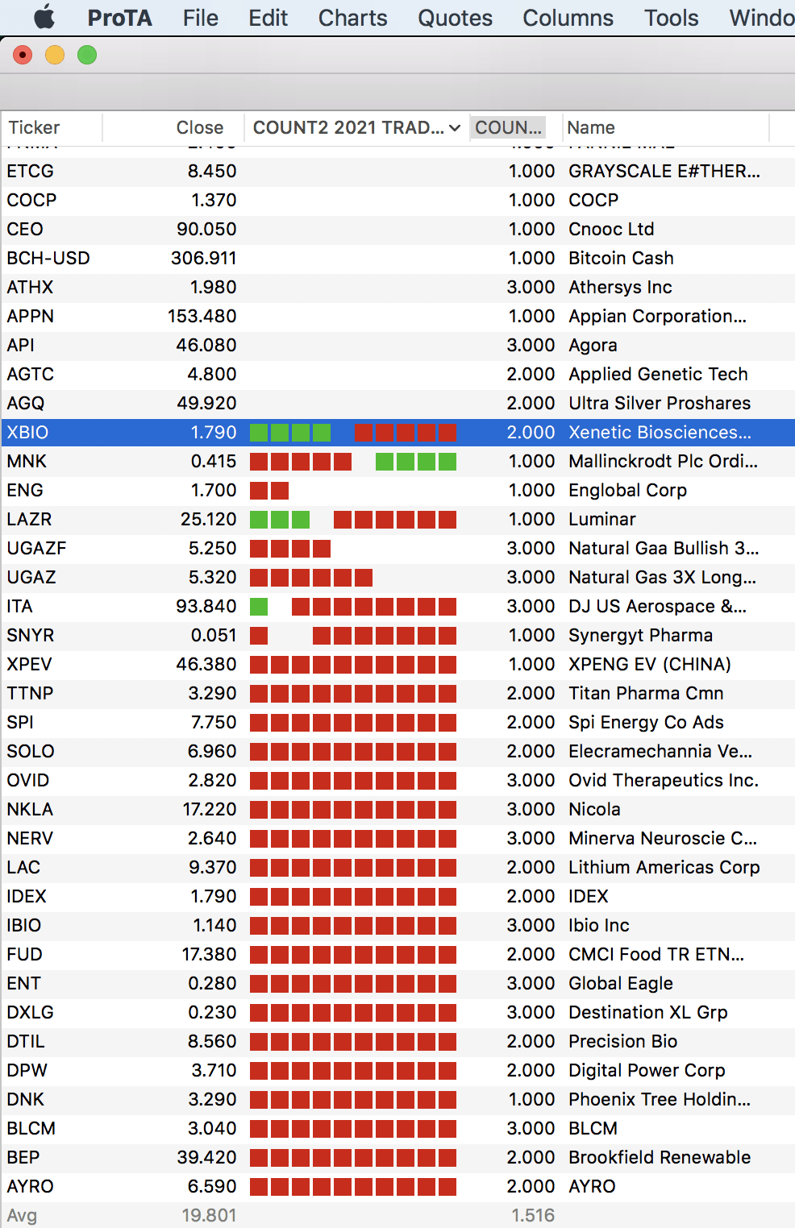This screenshot has height=1228, width=795.
Task: Expand the COUNT2 2021 column dropdown chevron
Action: click(455, 128)
